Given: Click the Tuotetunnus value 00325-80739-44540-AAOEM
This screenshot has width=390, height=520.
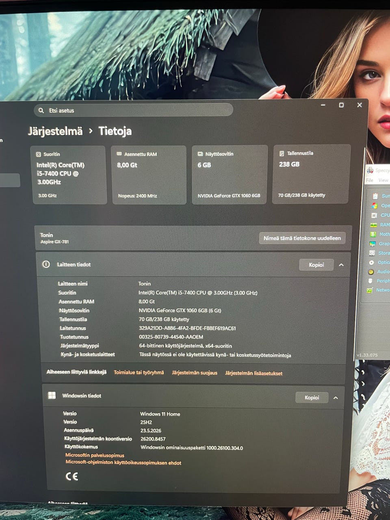Looking at the screenshot, I should click(171, 337).
